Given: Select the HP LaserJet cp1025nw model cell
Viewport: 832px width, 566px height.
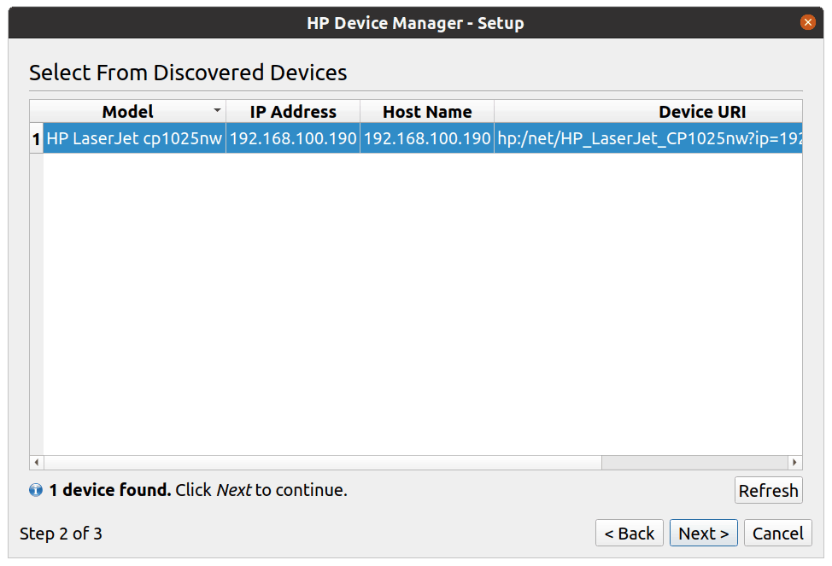Looking at the screenshot, I should [134, 138].
